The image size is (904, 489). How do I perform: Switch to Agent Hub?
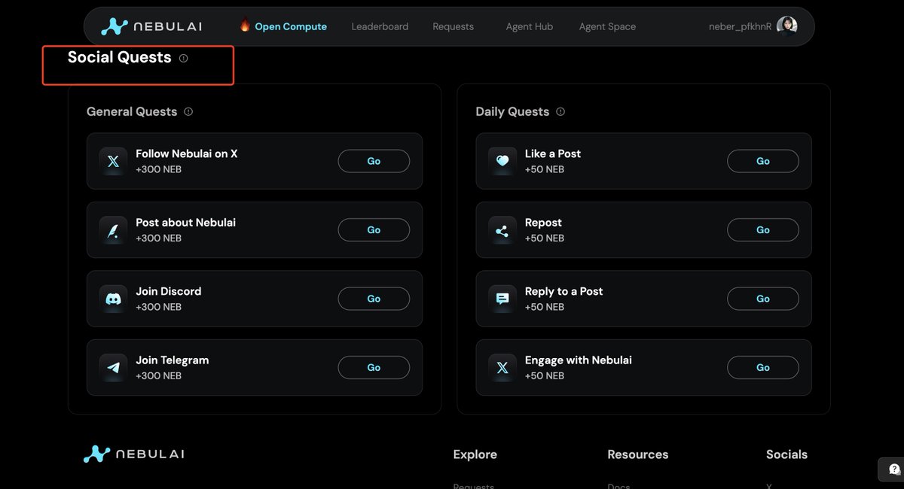click(530, 26)
